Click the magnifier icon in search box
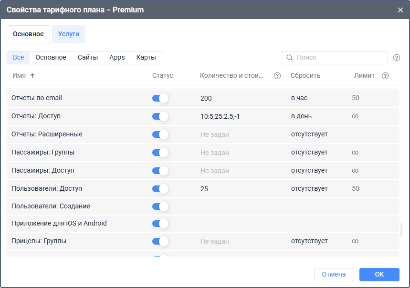 pos(289,58)
